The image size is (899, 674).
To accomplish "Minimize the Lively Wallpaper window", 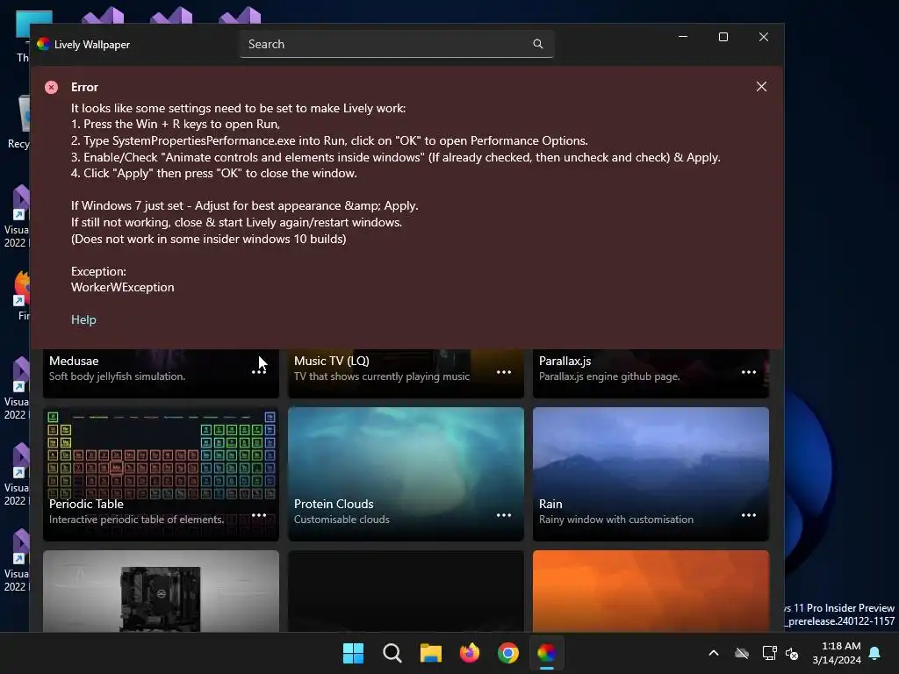I will tap(683, 37).
